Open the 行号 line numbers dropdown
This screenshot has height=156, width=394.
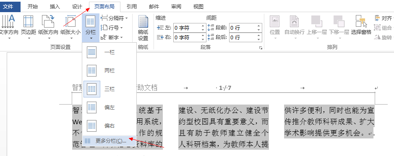point(112,28)
